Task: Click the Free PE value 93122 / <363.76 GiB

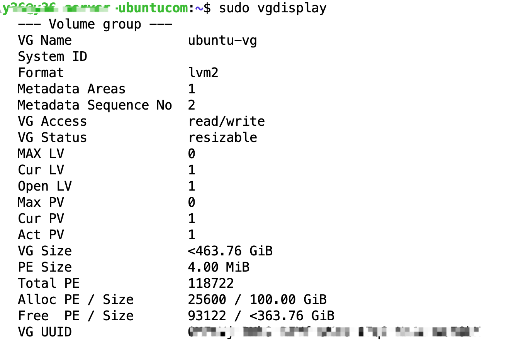Action: point(261,316)
